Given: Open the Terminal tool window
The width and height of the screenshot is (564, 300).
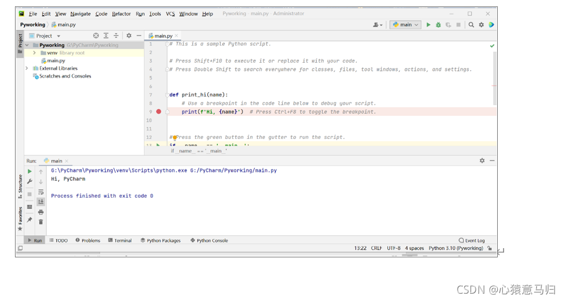Looking at the screenshot, I should 120,240.
